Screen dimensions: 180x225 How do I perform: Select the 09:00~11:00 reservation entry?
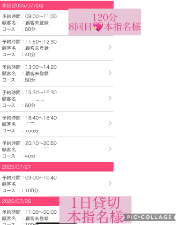(x=34, y=23)
